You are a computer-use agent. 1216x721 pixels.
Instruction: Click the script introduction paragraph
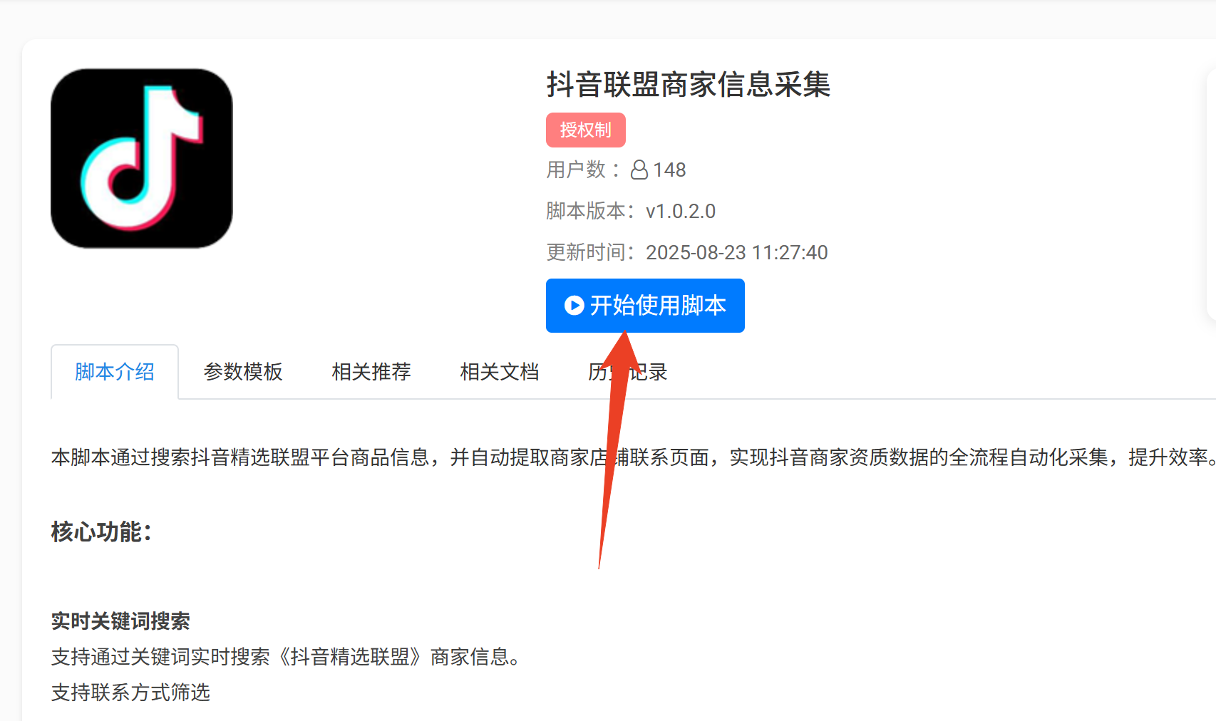634,457
